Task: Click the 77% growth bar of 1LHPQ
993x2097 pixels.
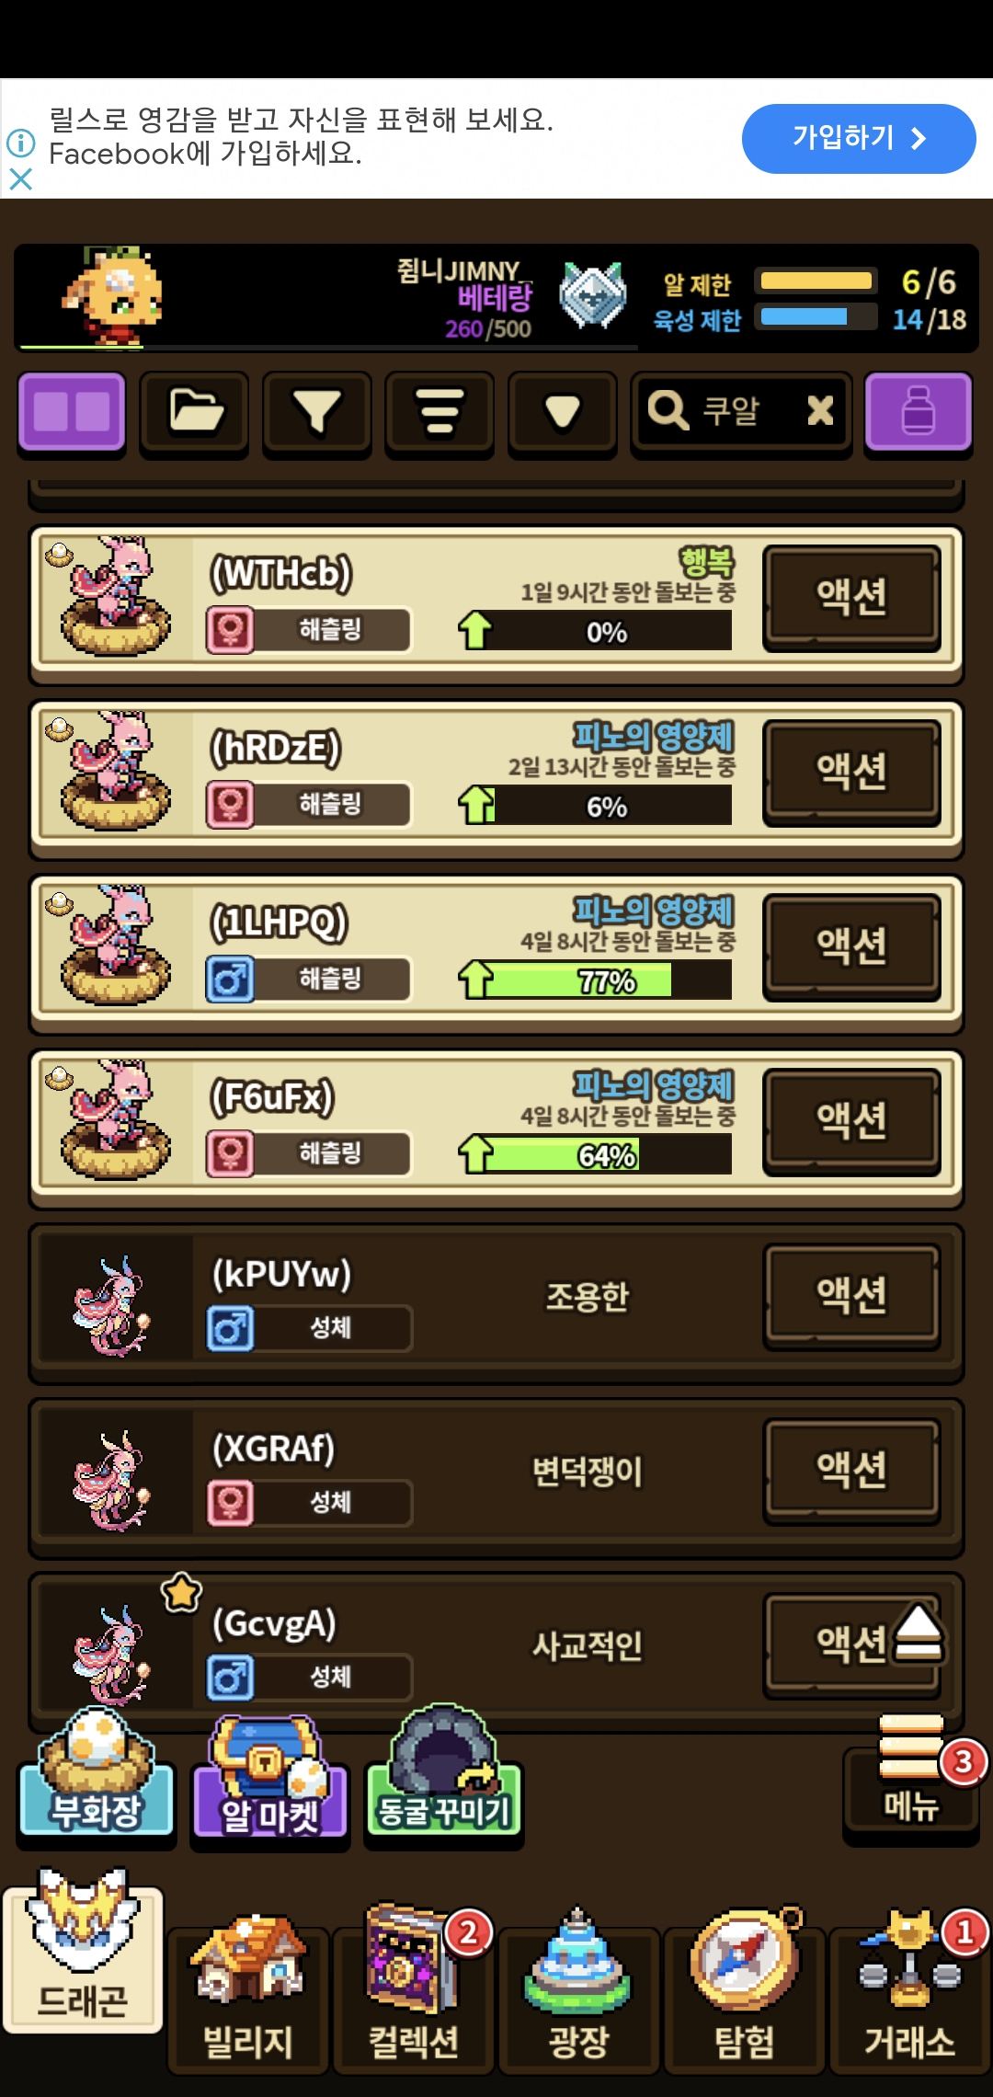Action: tap(607, 980)
